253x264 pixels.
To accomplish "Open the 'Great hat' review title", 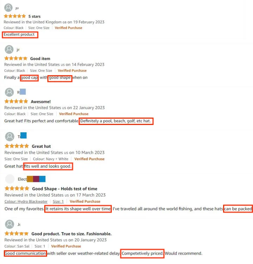I will point(41,146).
